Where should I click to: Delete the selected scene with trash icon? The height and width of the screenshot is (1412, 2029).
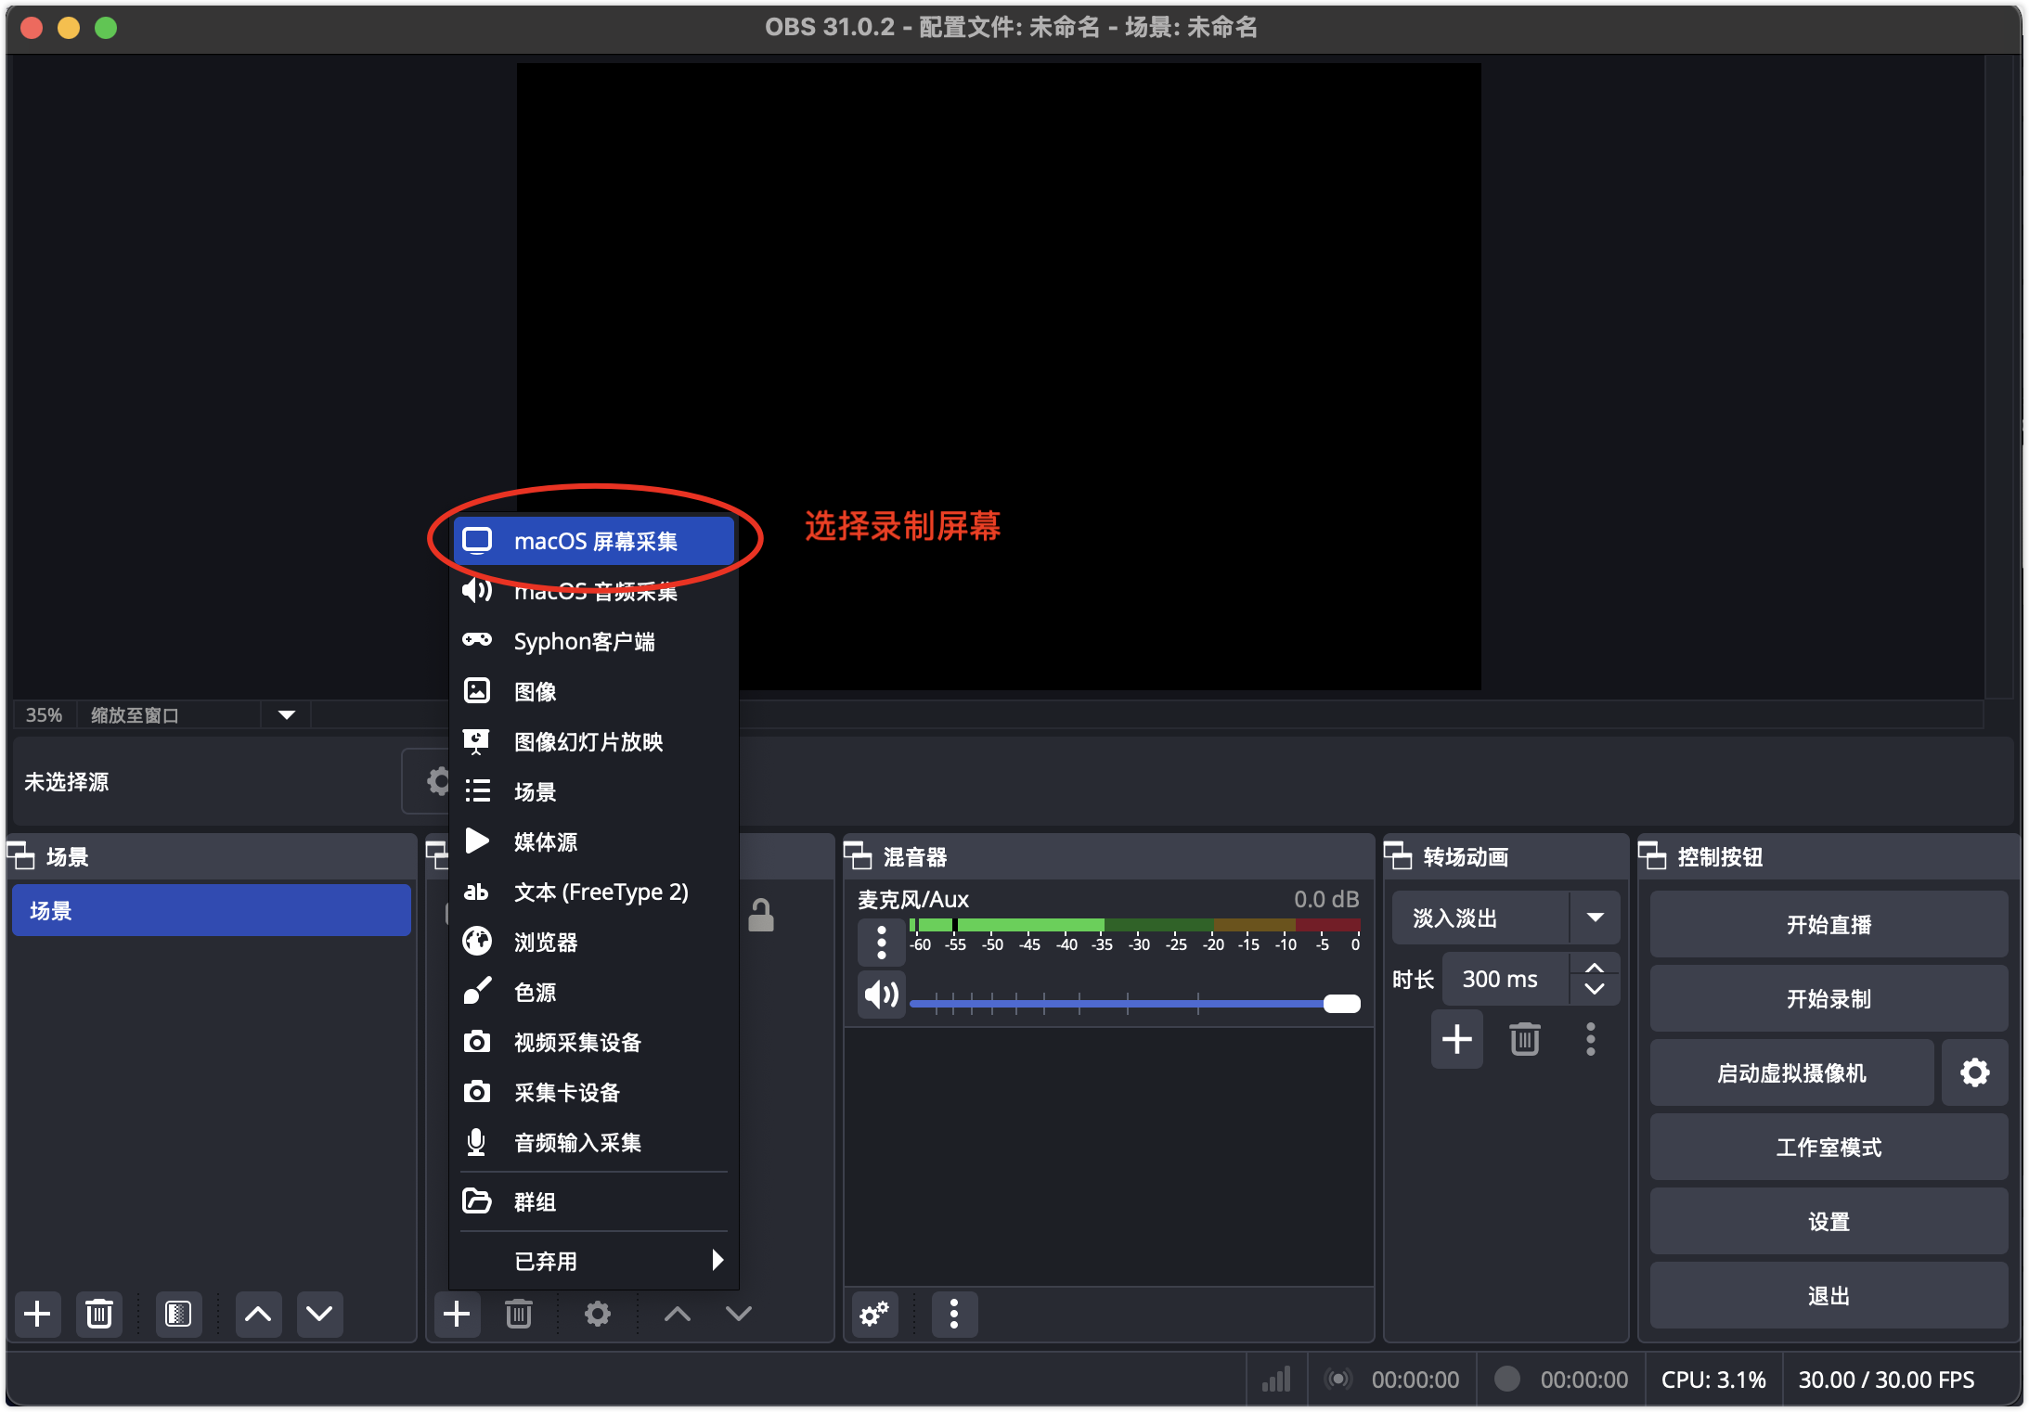click(x=99, y=1314)
